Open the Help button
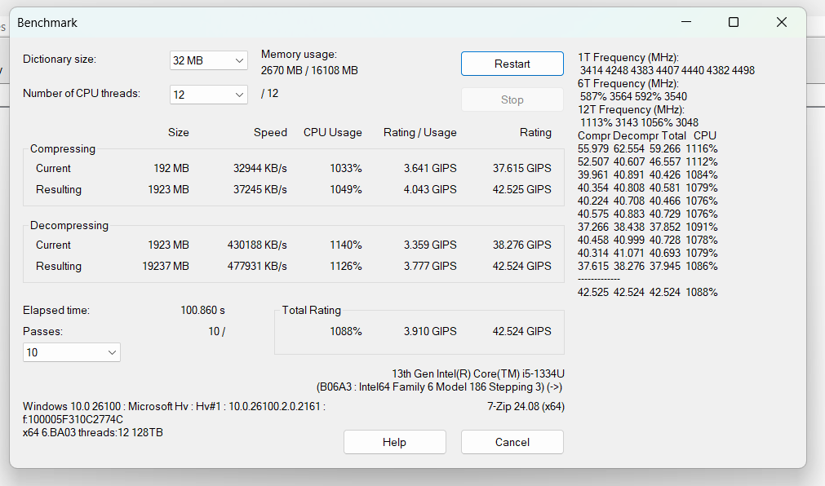This screenshot has width=825, height=486. click(x=395, y=442)
